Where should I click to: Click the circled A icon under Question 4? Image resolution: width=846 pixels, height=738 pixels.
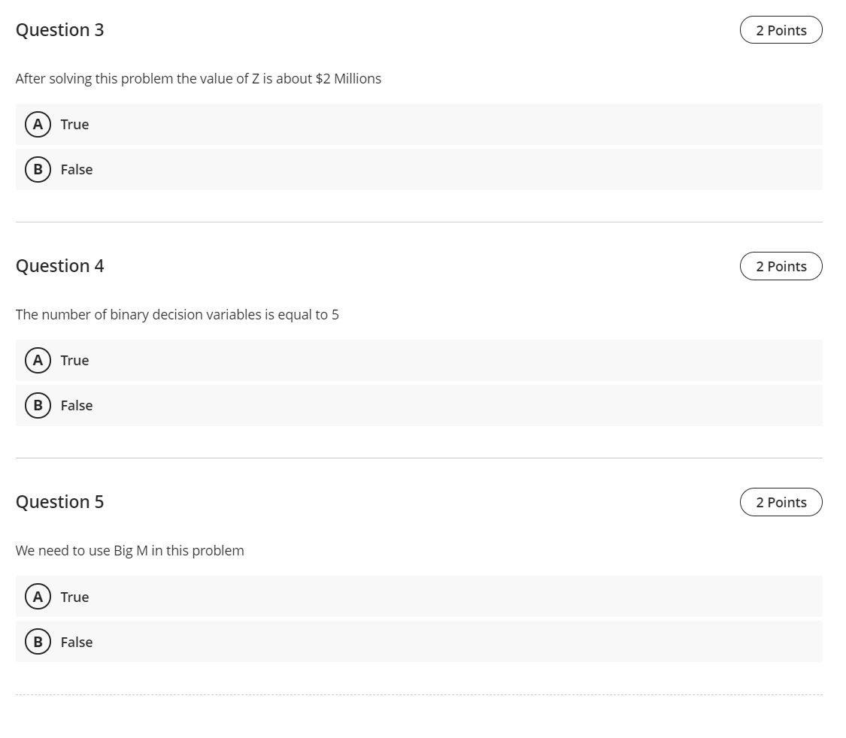point(38,360)
